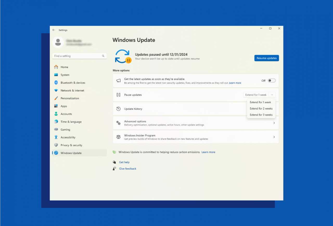Click the back arrow in title bar
333x226 pixels.
click(54, 30)
